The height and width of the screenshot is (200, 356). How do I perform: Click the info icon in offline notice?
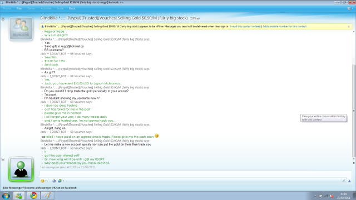tap(42, 27)
